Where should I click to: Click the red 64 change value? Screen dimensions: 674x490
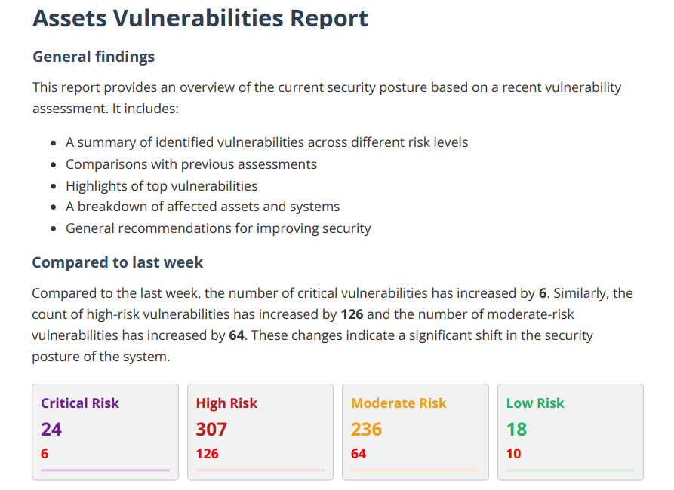pyautogui.click(x=359, y=454)
